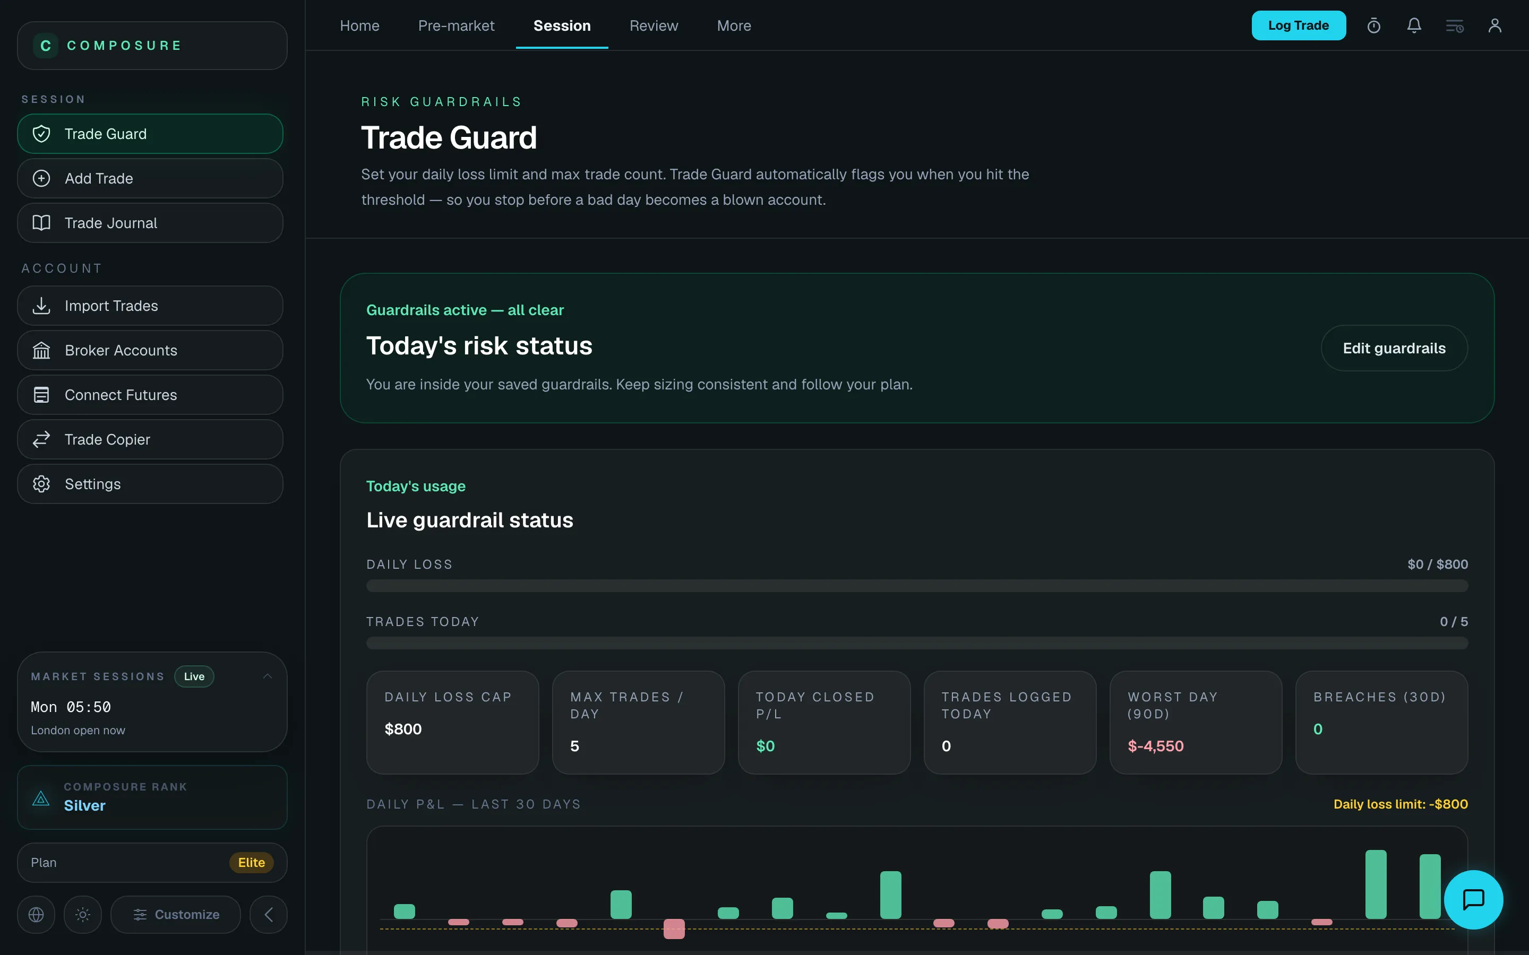
Task: Click the Elite plan badge
Action: pos(252,863)
